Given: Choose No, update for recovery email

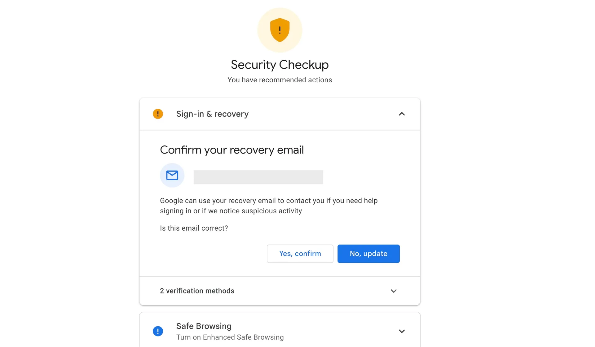Looking at the screenshot, I should (x=368, y=254).
